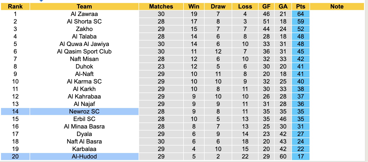The width and height of the screenshot is (368, 162).
Task: Click Al Zawraa's 64 points cell
Action: (x=300, y=14)
